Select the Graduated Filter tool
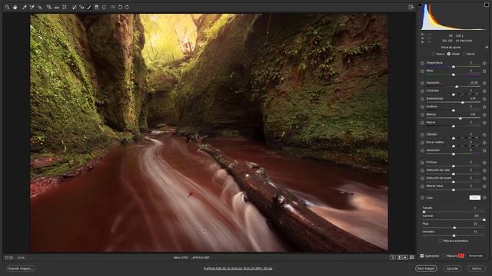This screenshot has width=492, height=276. (x=97, y=7)
